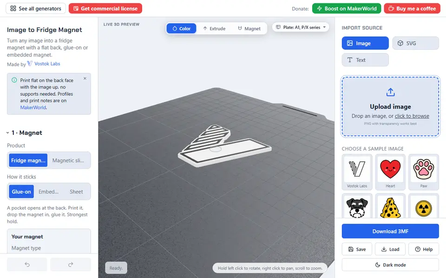Click the CHOOSE A SAMPLE IMAGE heading
The height and width of the screenshot is (278, 446).
coord(373,149)
